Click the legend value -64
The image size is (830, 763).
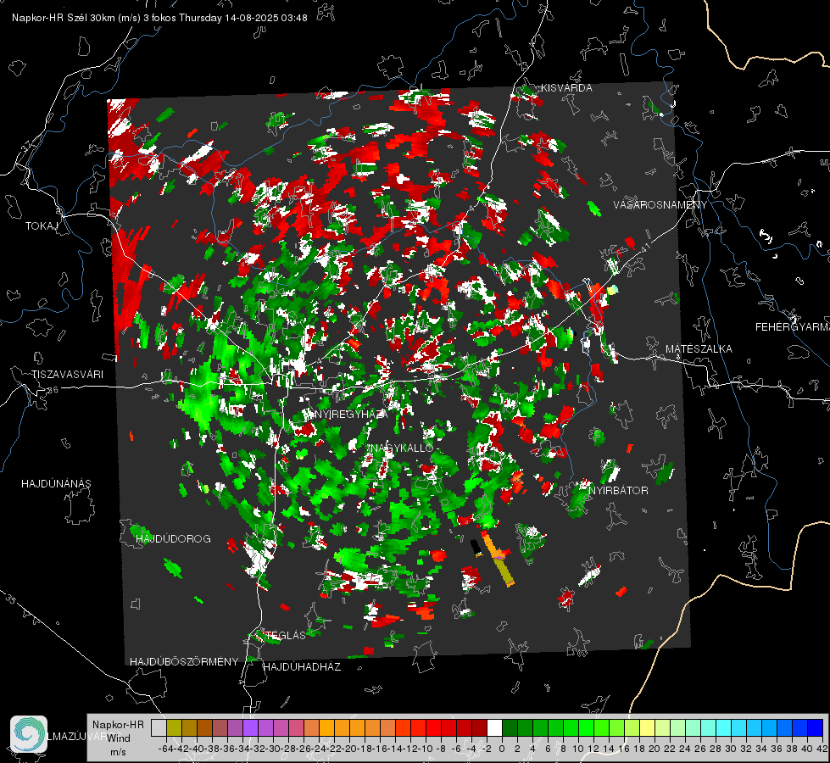(x=166, y=749)
